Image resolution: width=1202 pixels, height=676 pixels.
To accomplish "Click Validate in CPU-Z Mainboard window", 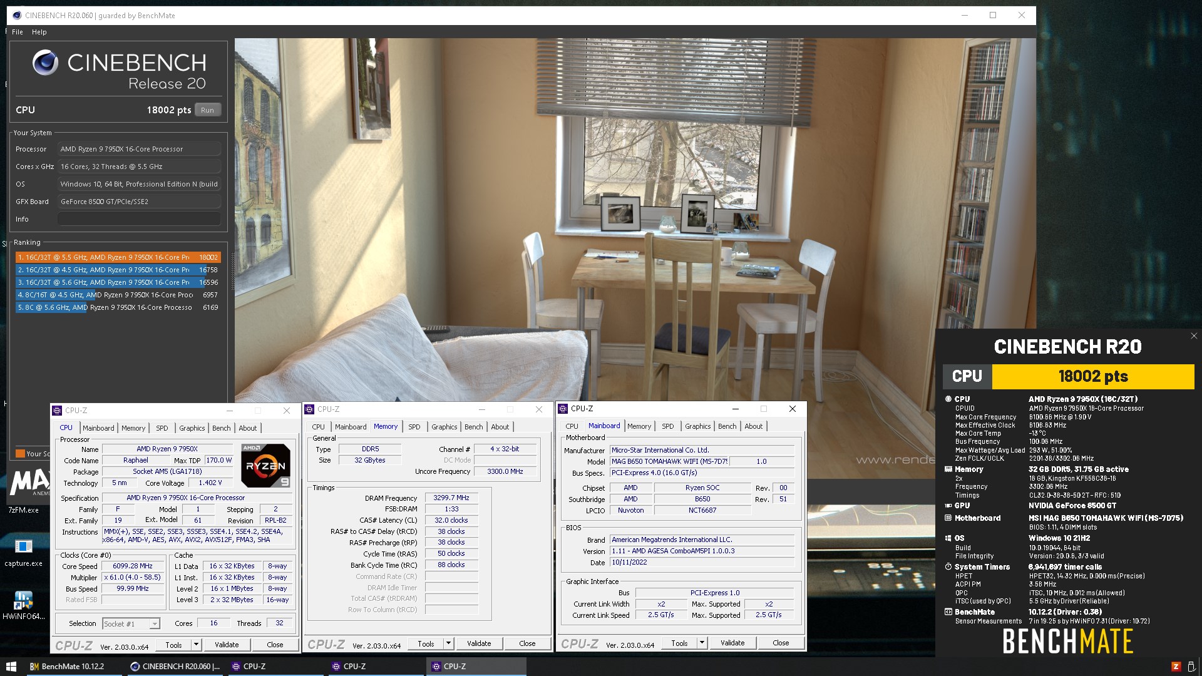I will pyautogui.click(x=732, y=643).
